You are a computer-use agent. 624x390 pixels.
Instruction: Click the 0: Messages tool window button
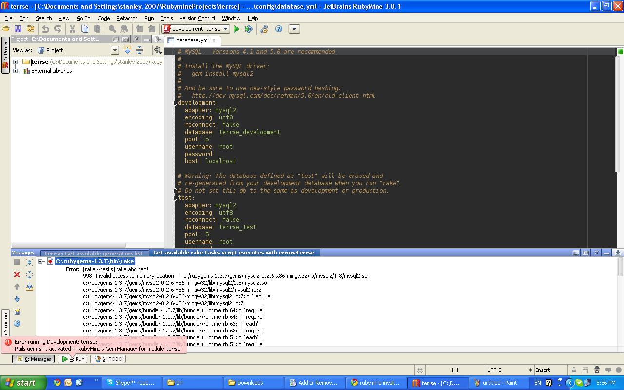click(x=34, y=359)
